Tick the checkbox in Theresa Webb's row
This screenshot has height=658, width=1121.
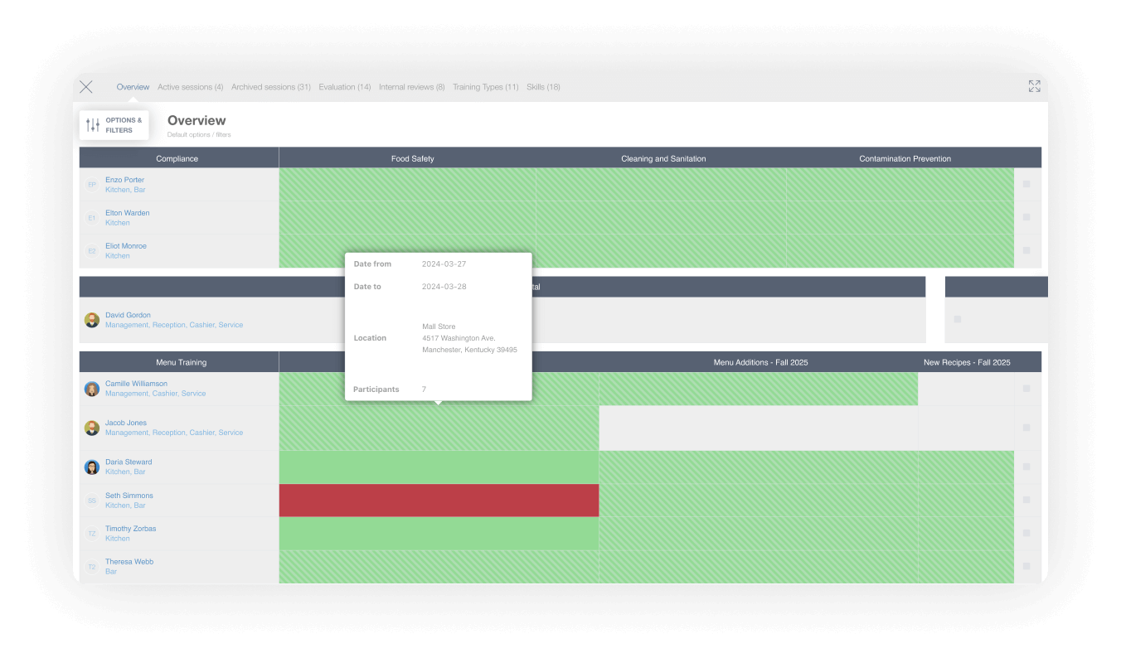(1026, 566)
